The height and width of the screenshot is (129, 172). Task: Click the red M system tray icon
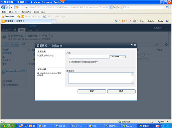click(x=157, y=126)
